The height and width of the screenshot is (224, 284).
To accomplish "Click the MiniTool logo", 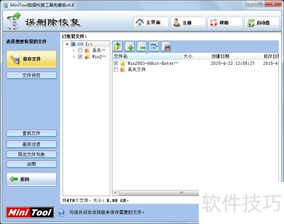I will pos(30,212).
